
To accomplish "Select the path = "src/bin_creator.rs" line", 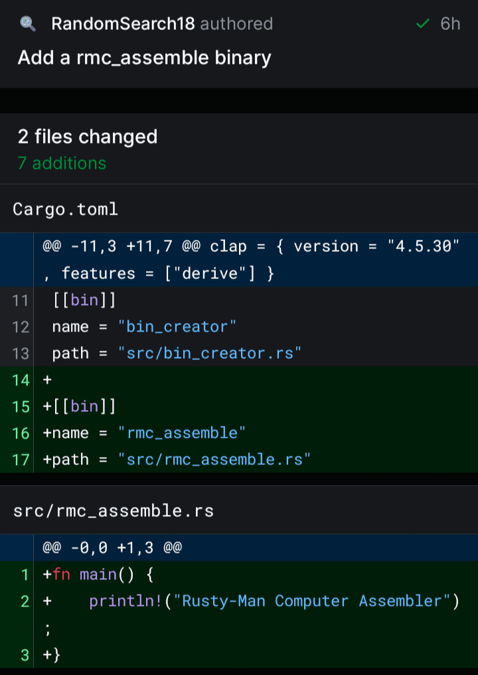I will coord(177,353).
